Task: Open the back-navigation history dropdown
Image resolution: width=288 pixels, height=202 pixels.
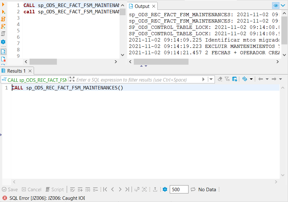Action: 267,79
